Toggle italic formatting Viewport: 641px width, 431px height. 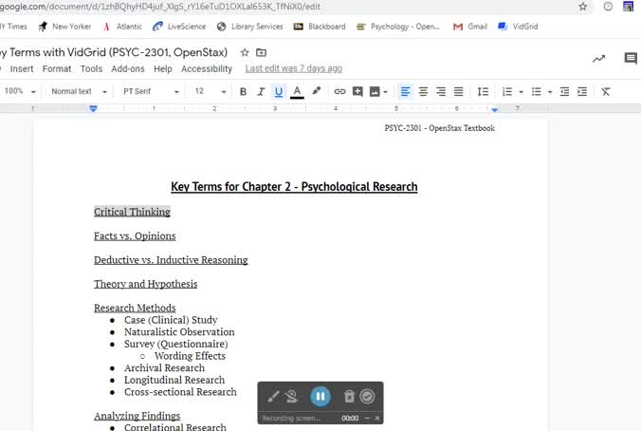click(261, 92)
